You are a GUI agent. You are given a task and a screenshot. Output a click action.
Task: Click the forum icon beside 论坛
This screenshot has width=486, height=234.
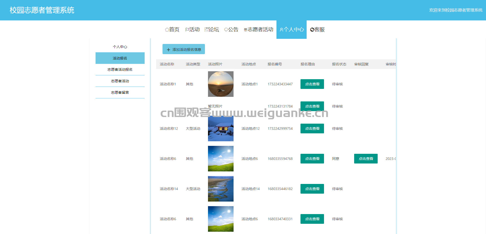coord(207,30)
